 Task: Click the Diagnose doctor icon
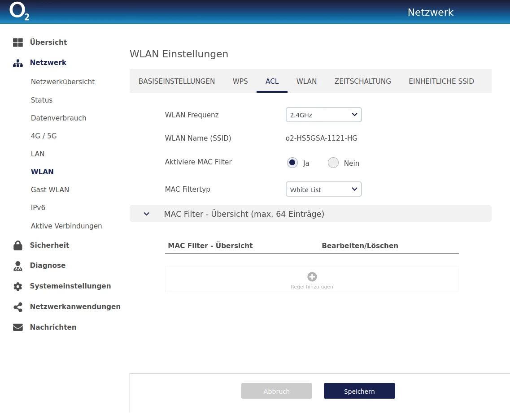[x=18, y=266]
